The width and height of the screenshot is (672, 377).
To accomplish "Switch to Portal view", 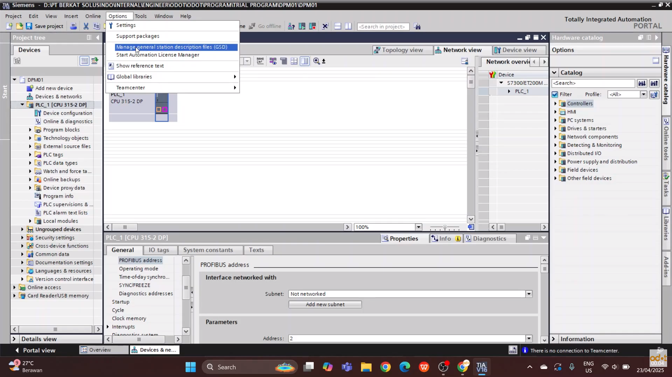I will (x=35, y=350).
